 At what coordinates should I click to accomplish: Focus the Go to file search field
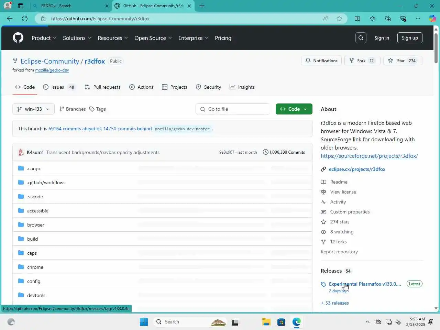[x=233, y=109]
